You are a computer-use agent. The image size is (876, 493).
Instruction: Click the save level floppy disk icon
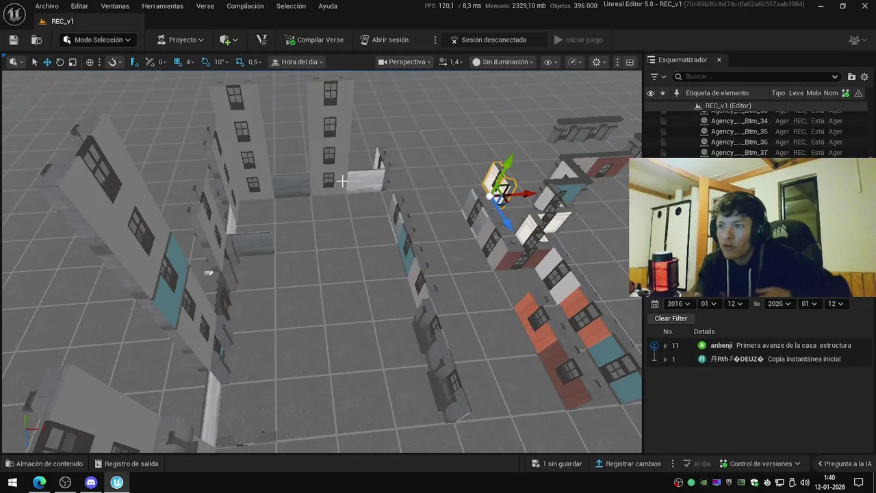point(13,40)
